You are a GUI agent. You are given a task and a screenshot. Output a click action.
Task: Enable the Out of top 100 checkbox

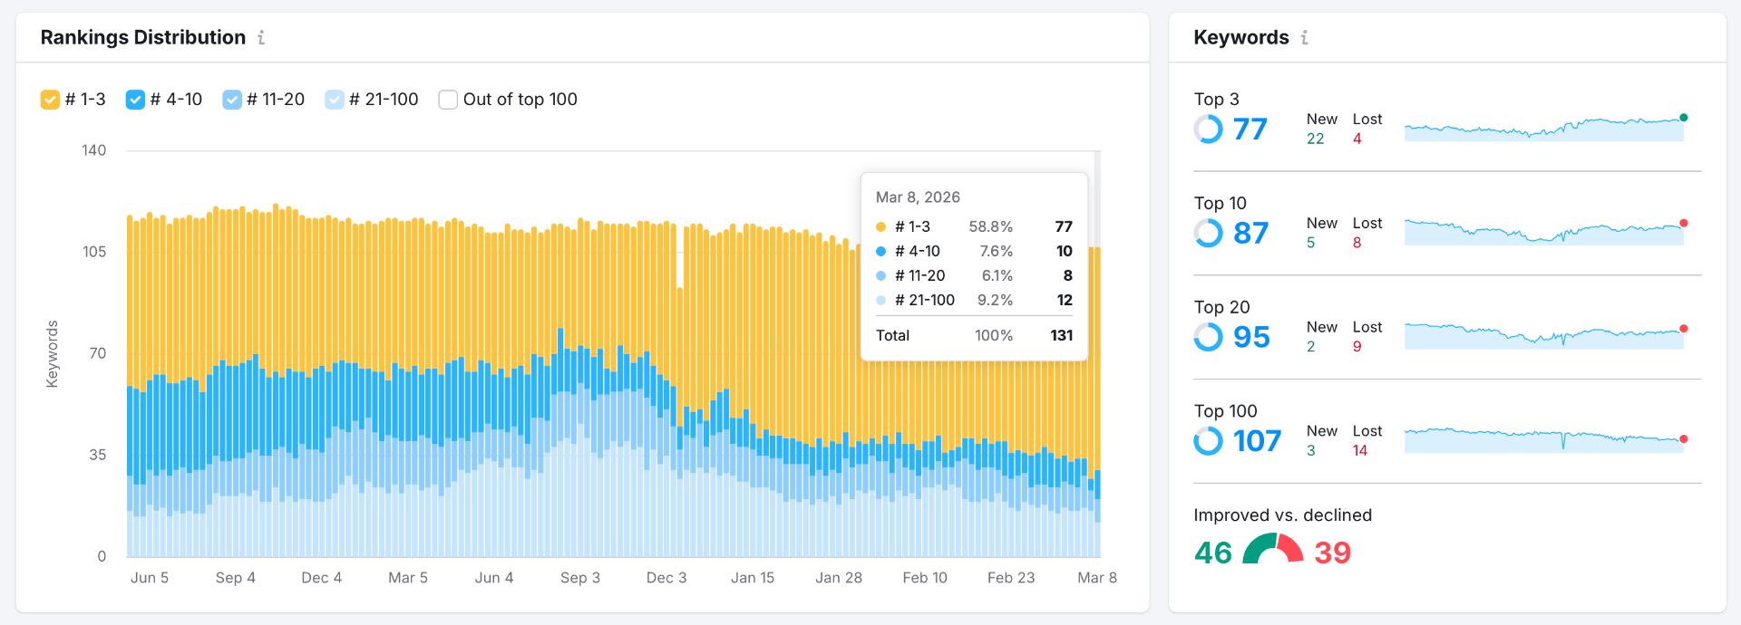click(448, 100)
